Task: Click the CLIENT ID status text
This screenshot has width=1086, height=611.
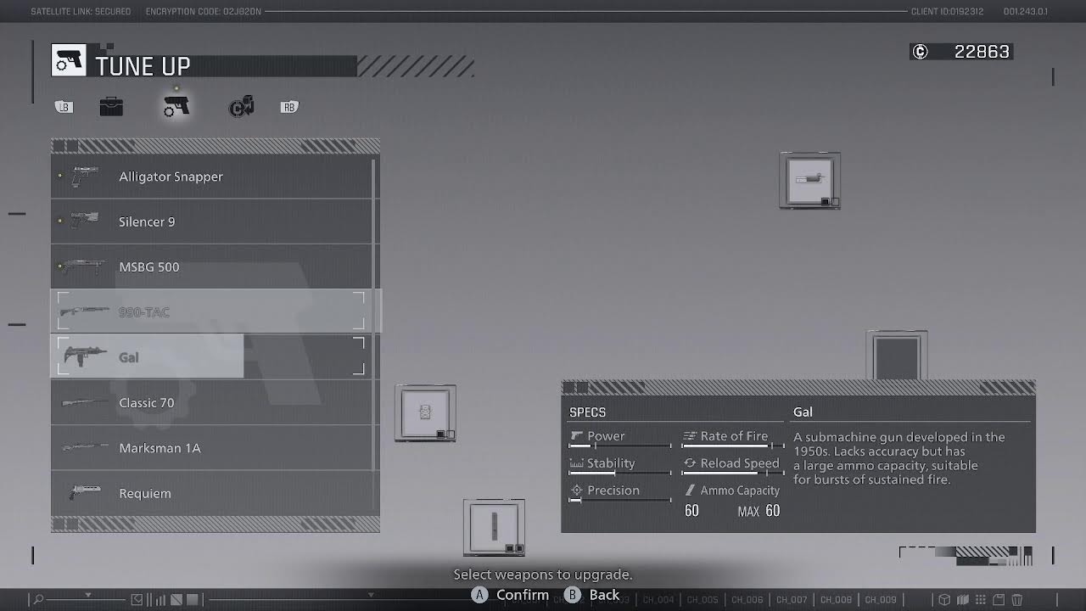Action: pyautogui.click(x=947, y=12)
